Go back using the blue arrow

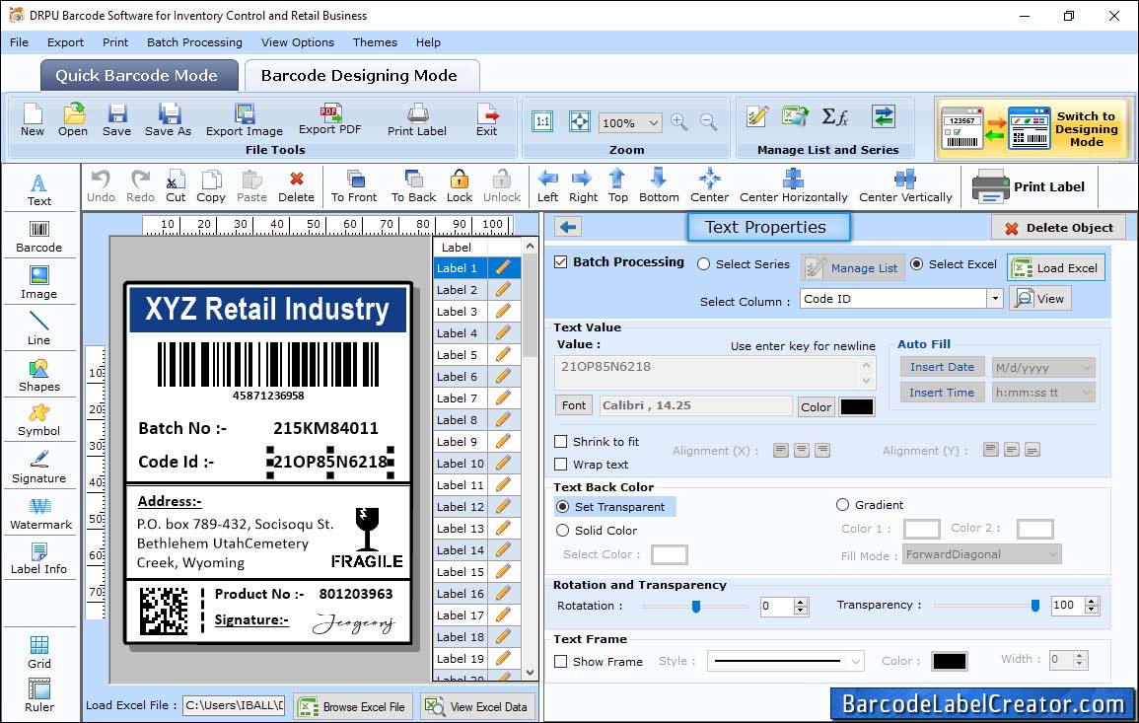coord(568,227)
